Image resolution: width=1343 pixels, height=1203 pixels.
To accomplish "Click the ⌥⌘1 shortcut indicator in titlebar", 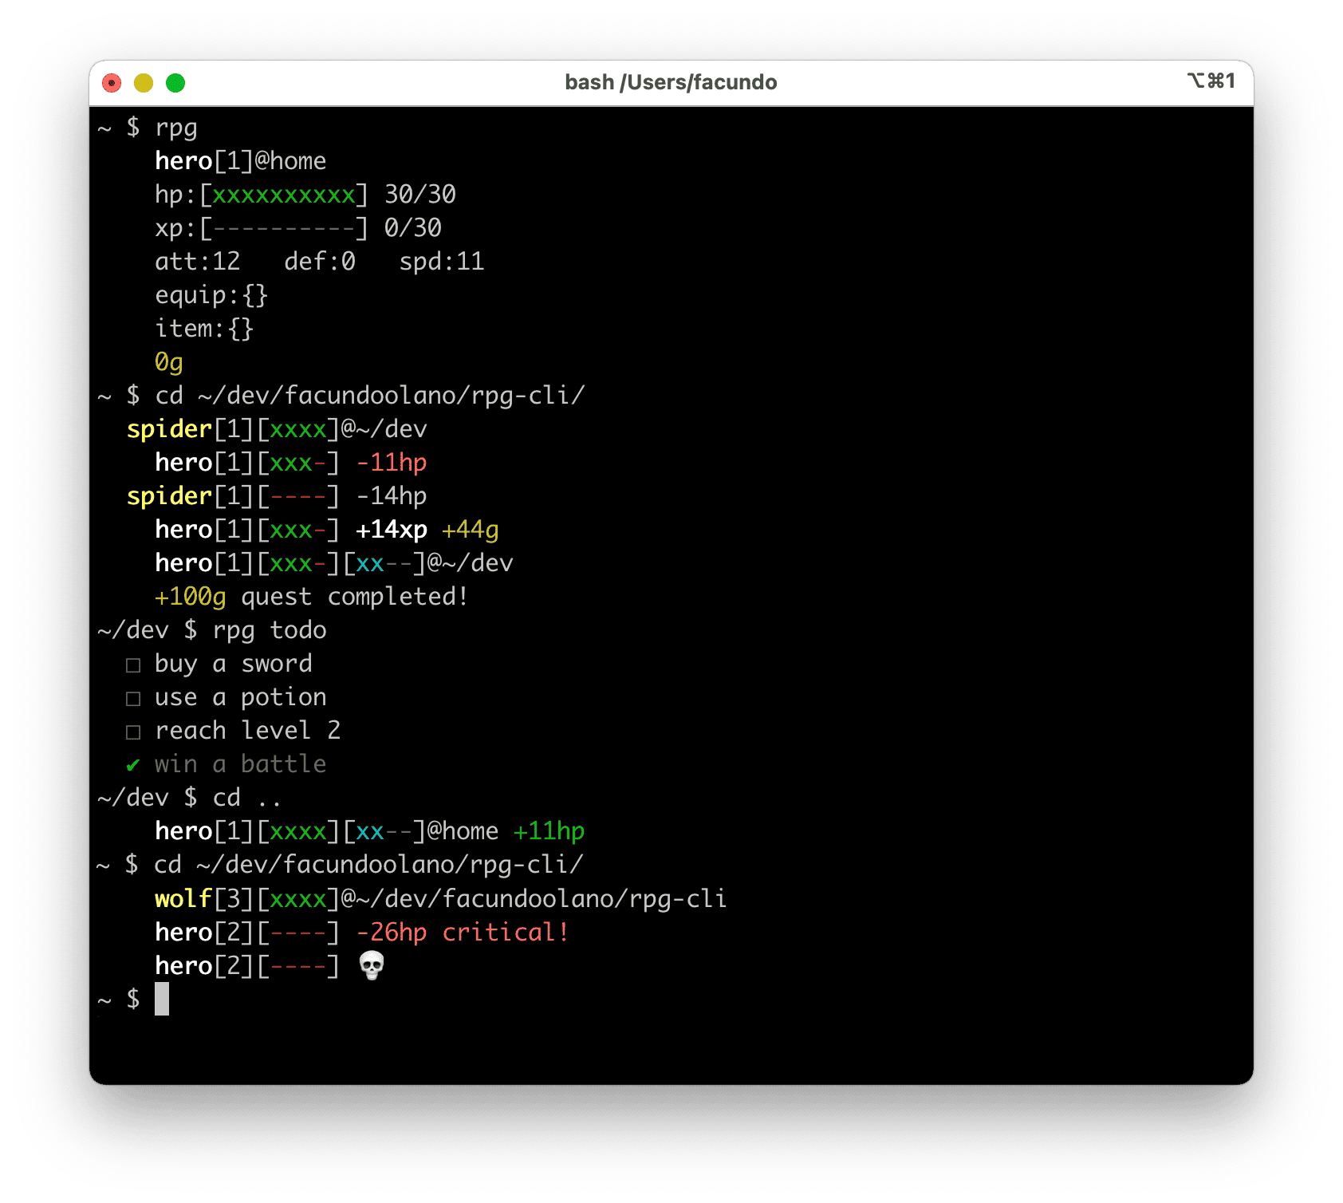I will (1212, 81).
